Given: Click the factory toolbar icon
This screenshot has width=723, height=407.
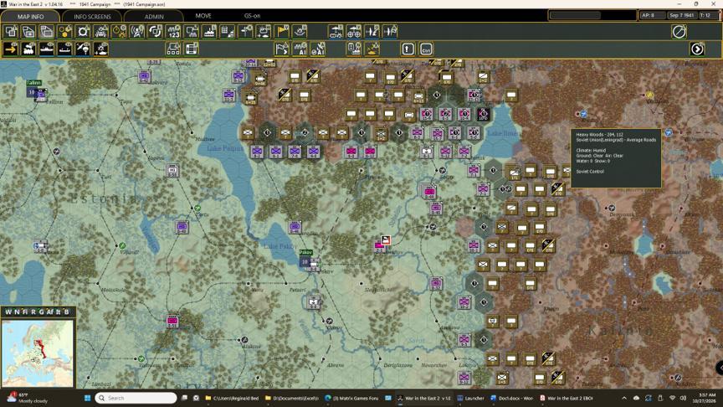Looking at the screenshot, I should point(209,32).
